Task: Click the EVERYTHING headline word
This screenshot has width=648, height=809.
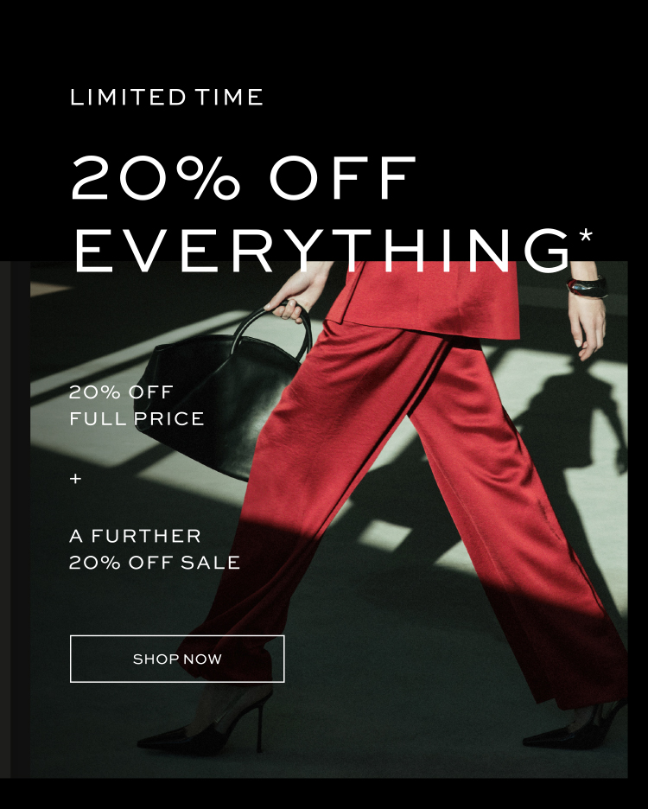Action: tap(322, 251)
